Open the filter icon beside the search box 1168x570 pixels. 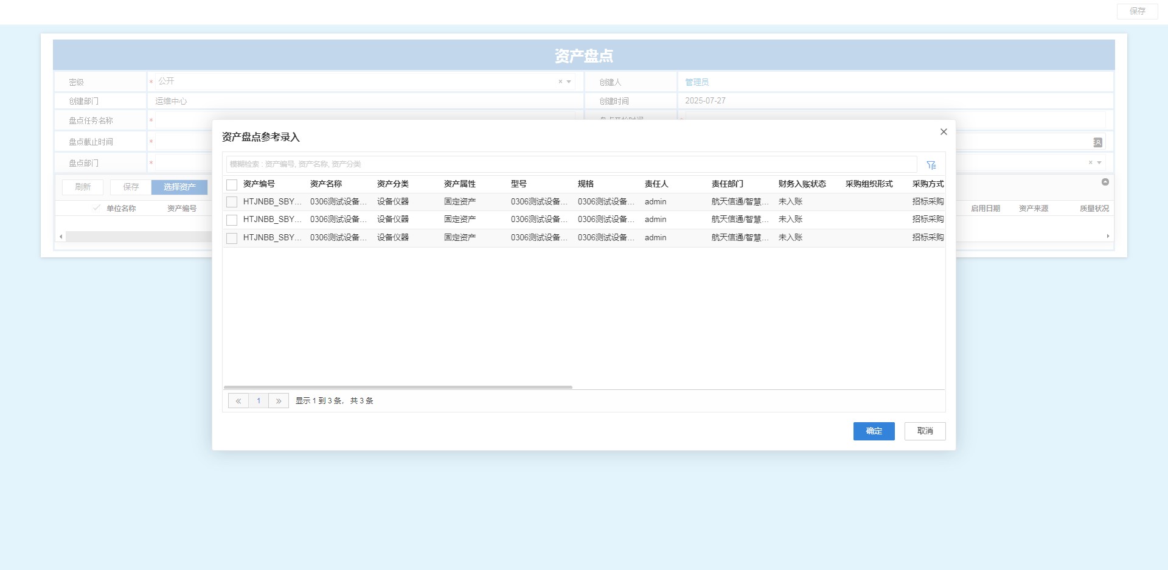(931, 165)
